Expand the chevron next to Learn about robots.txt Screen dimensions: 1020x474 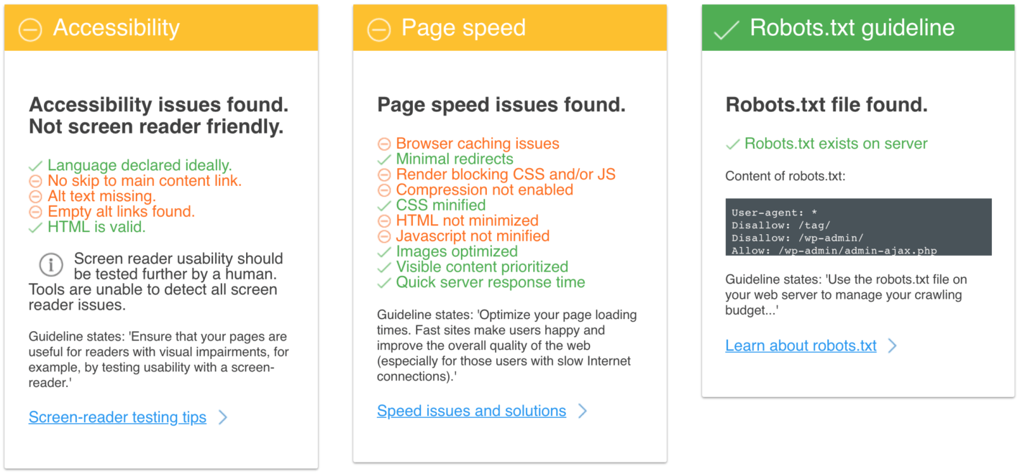tap(893, 345)
